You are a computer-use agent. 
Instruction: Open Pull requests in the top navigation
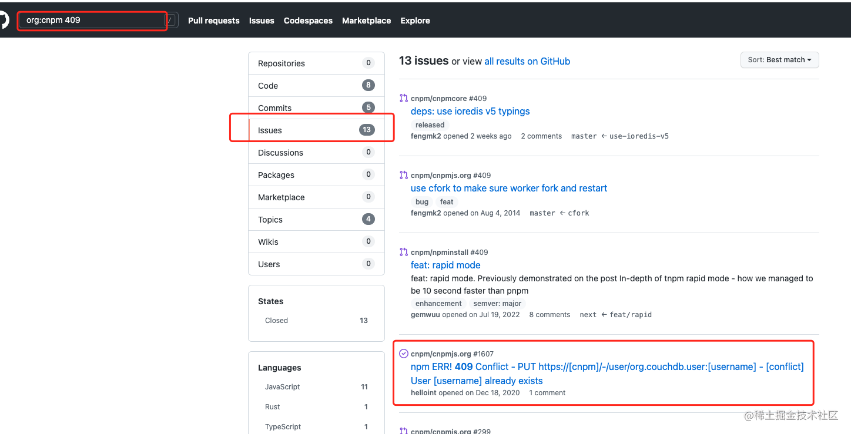pos(214,21)
